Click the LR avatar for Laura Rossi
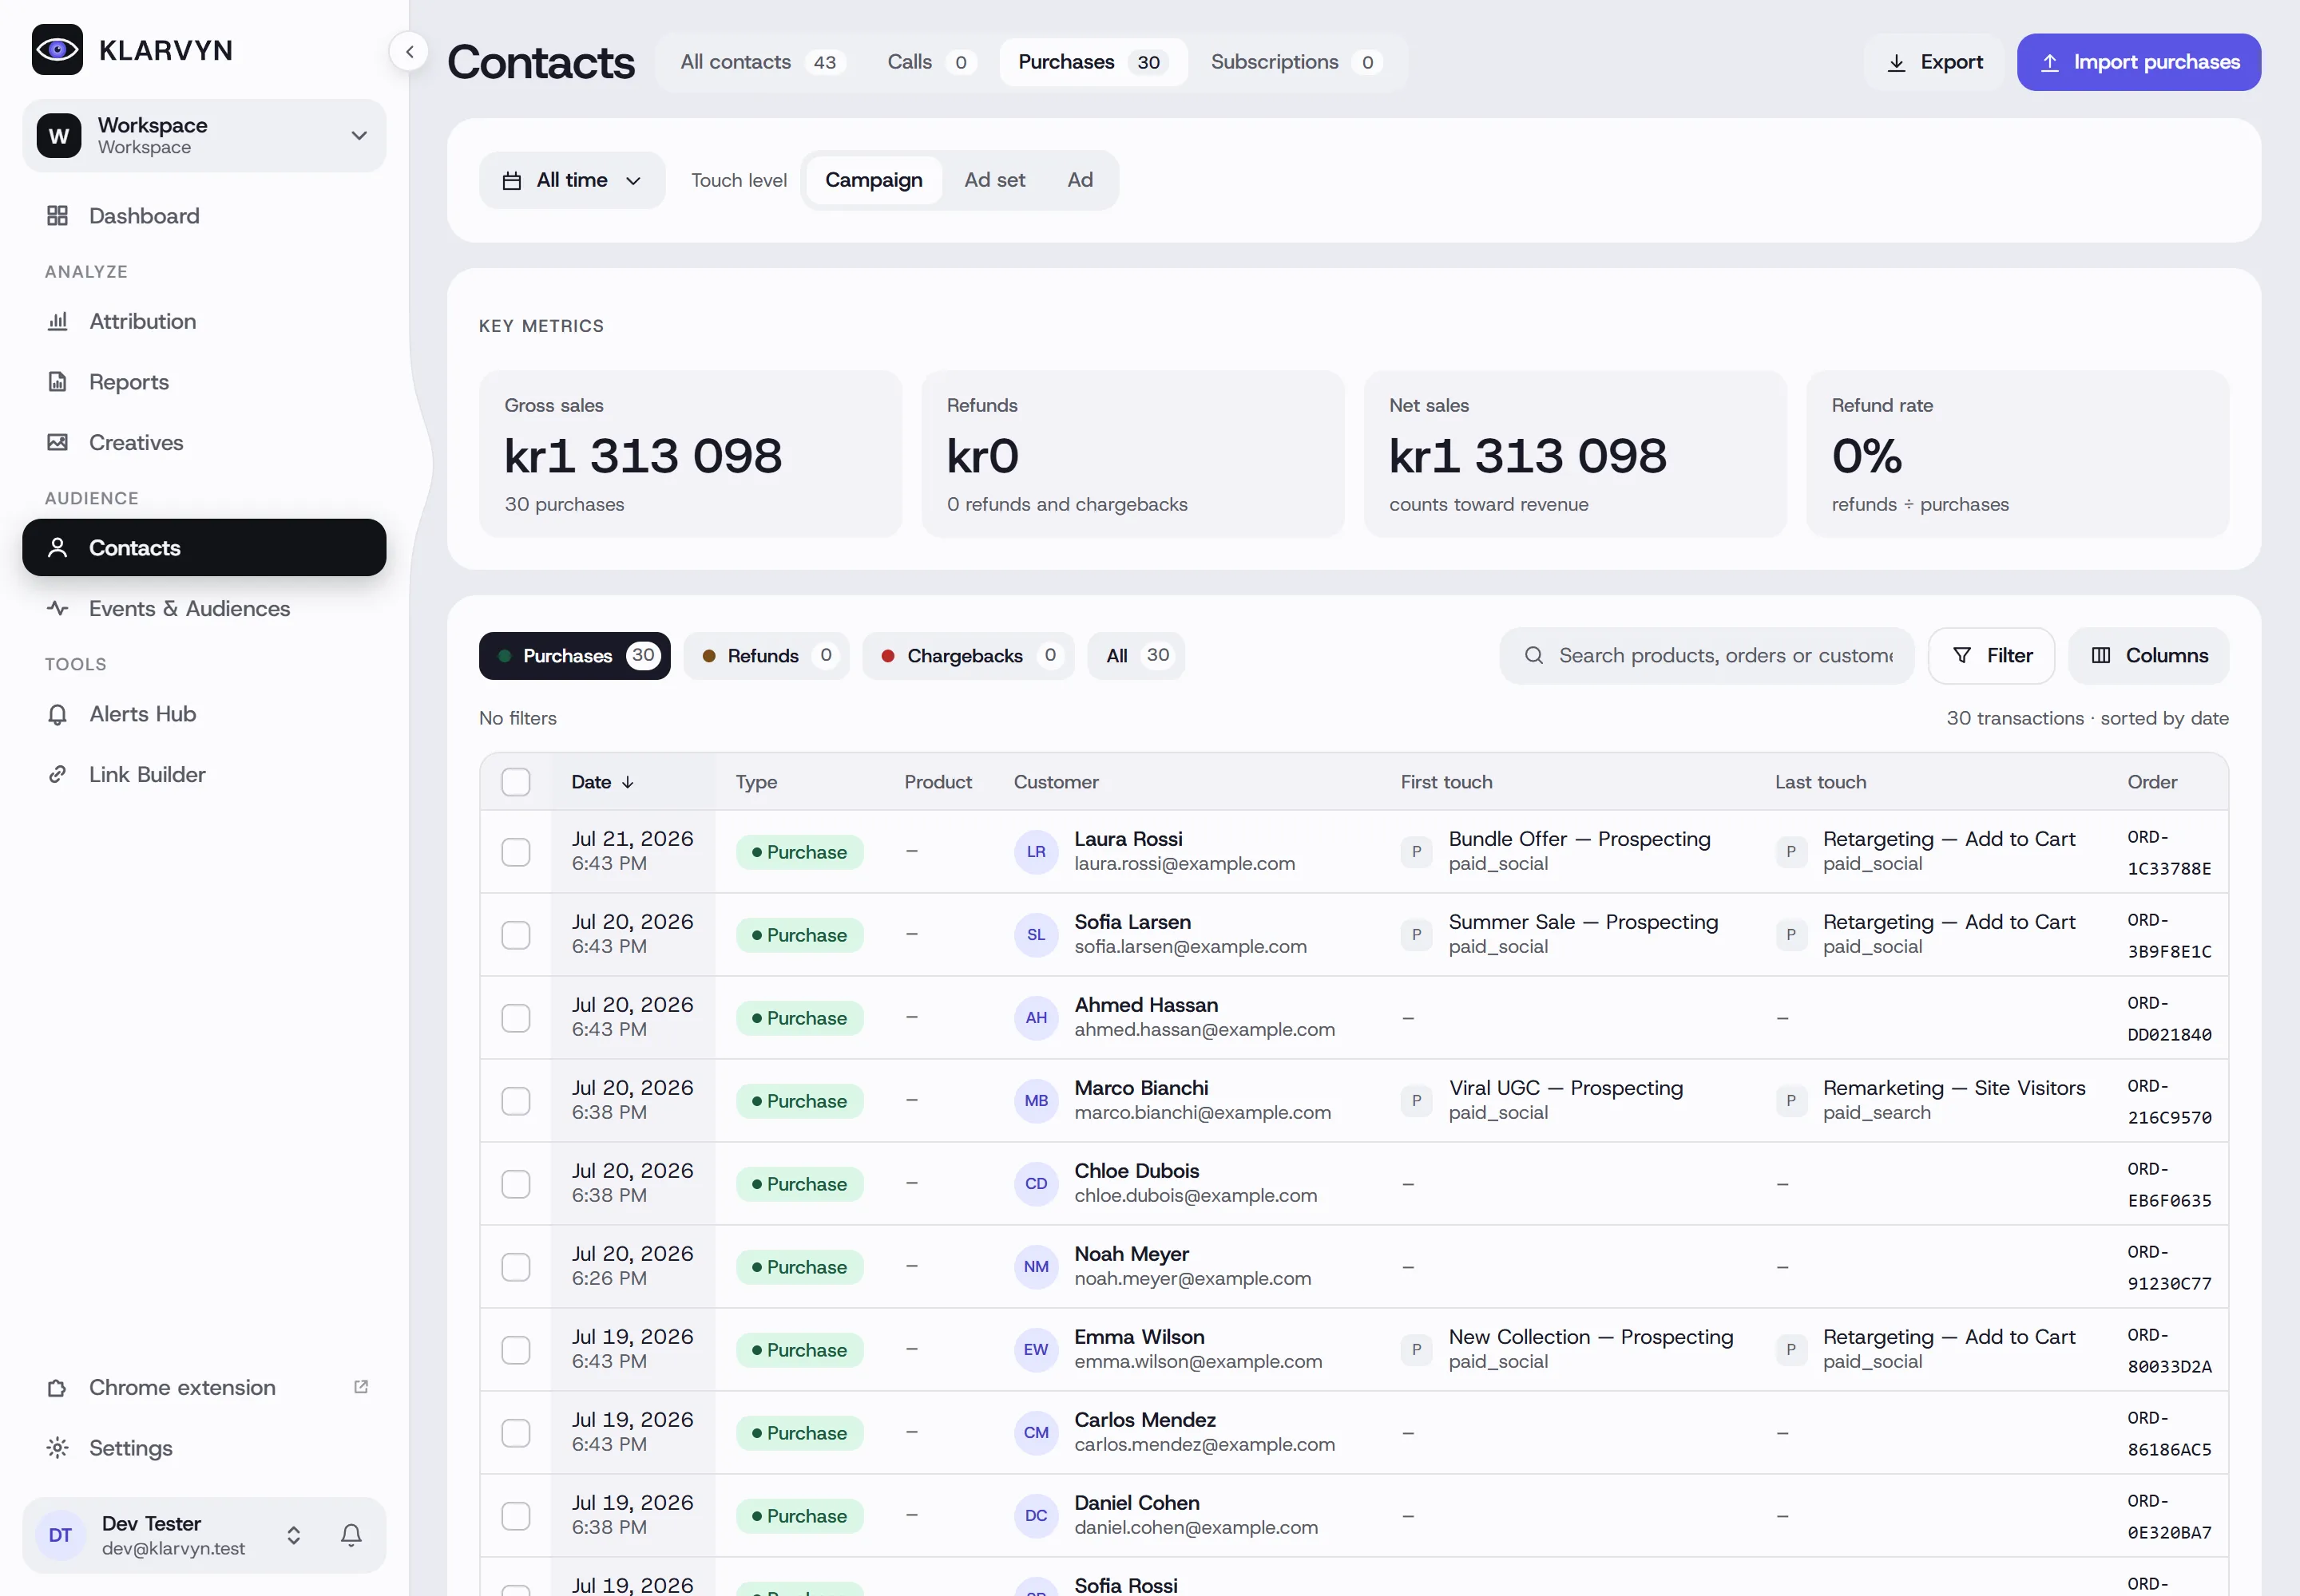The height and width of the screenshot is (1596, 2300). [x=1036, y=851]
